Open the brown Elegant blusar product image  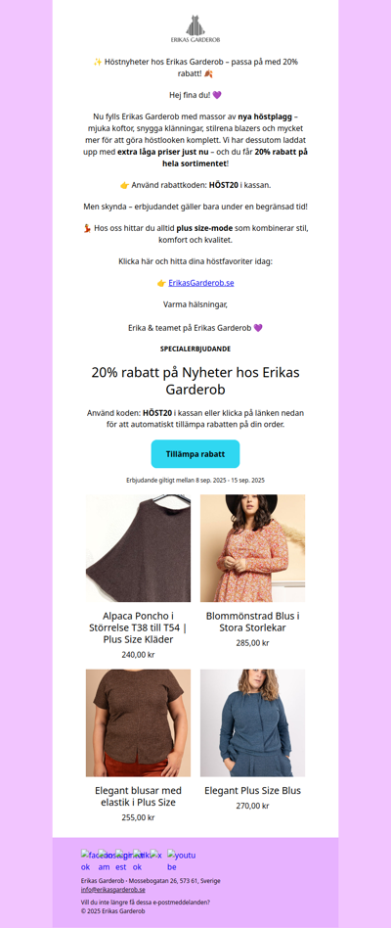click(138, 722)
